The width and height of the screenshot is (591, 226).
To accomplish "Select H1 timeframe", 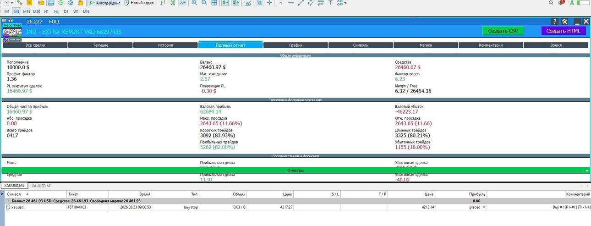I will point(46,11).
